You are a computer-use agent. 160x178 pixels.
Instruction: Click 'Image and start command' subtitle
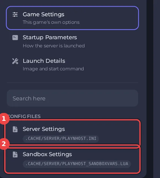tap(53, 69)
